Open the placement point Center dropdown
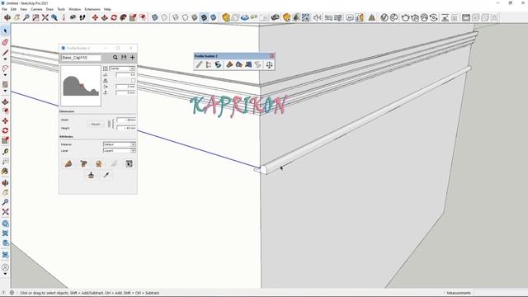The width and height of the screenshot is (528, 297). tap(122, 68)
